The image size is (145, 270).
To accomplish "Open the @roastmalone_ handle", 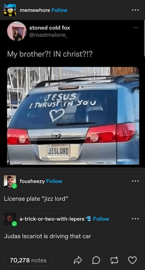I will tap(48, 35).
